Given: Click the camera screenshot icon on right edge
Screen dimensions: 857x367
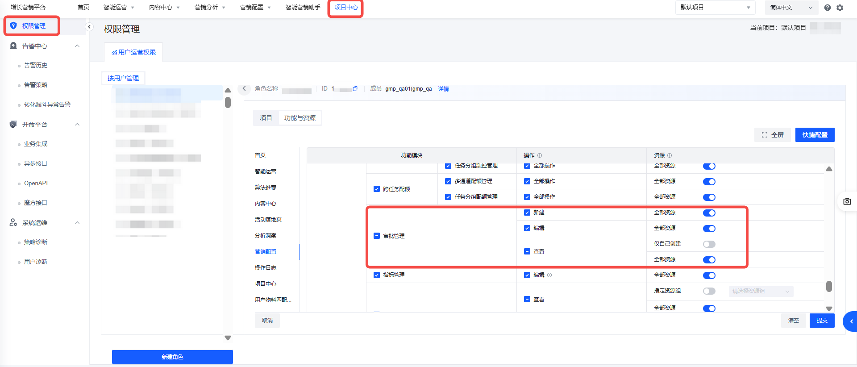Looking at the screenshot, I should [847, 201].
